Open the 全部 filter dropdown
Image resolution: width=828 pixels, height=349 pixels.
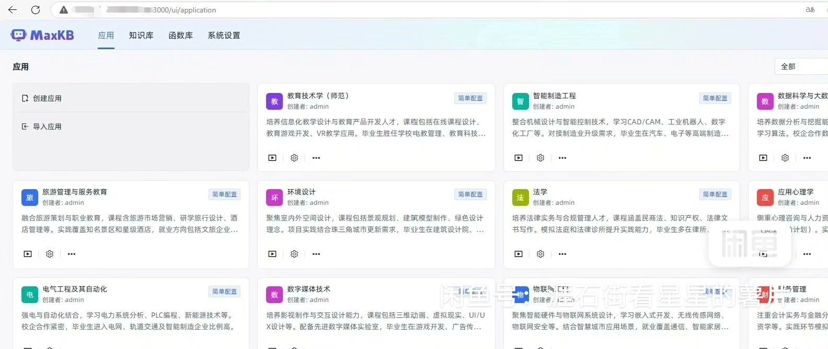click(801, 66)
